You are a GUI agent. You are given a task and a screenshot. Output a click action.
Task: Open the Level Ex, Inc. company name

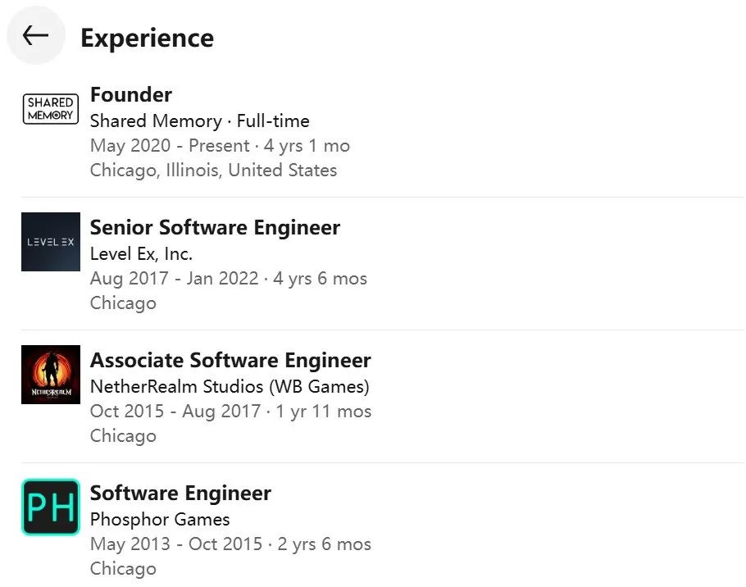[141, 254]
